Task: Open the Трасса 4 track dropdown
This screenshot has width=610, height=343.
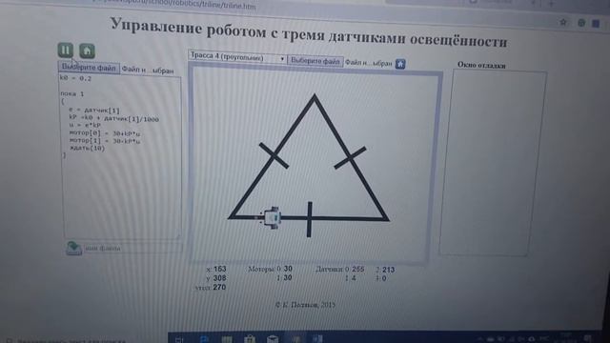Action: click(237, 57)
